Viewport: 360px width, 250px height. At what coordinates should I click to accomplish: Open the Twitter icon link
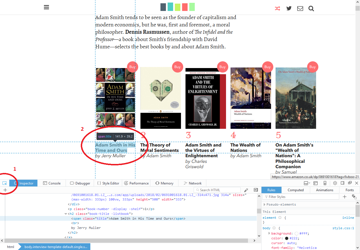click(289, 8)
